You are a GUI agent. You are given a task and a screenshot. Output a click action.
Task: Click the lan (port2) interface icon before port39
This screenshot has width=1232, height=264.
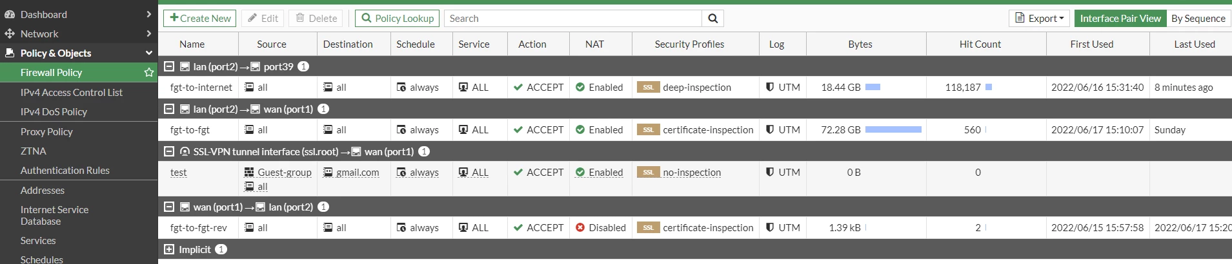[185, 66]
